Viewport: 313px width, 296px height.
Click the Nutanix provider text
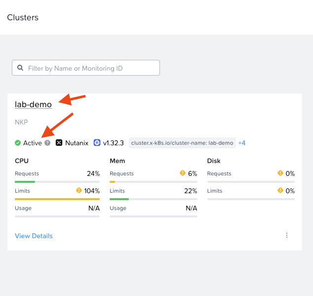tap(77, 143)
